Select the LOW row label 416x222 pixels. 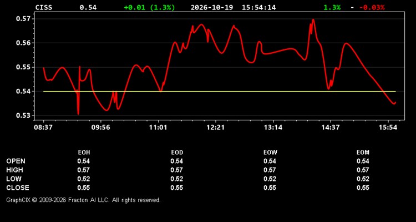coord(14,179)
